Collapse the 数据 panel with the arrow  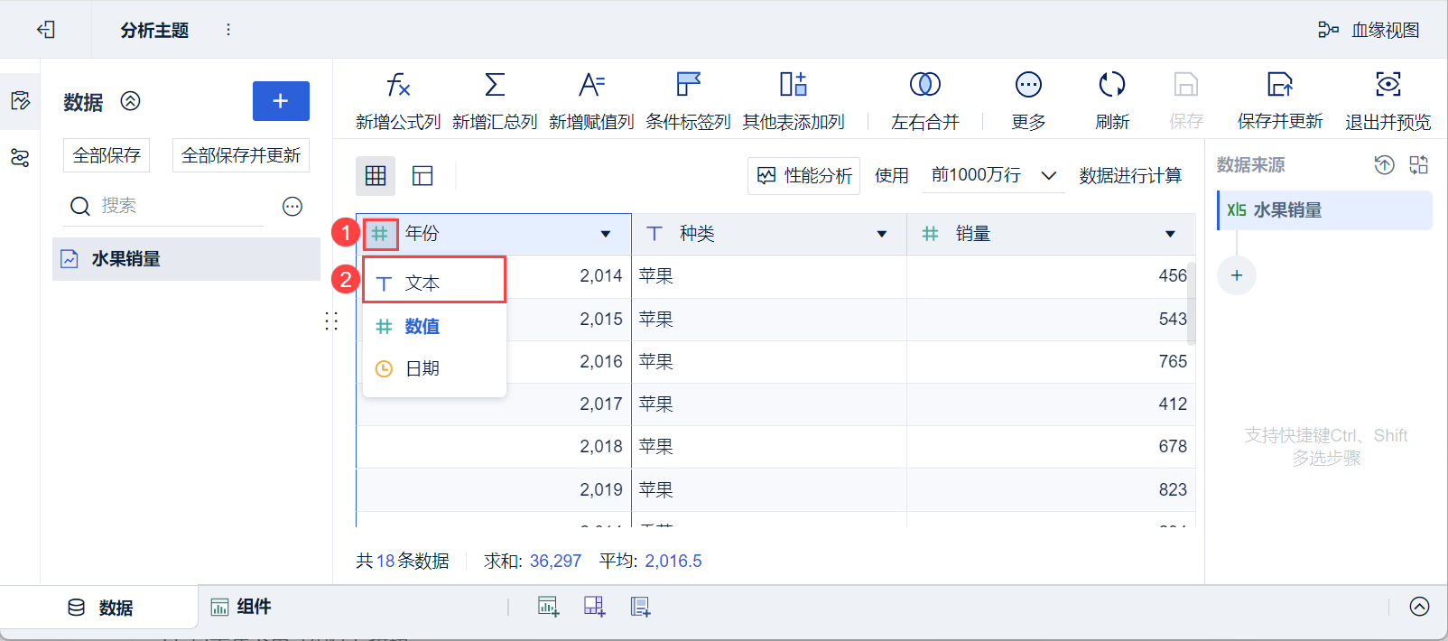131,101
